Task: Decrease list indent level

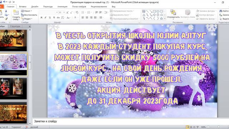Action: (x=96, y=13)
